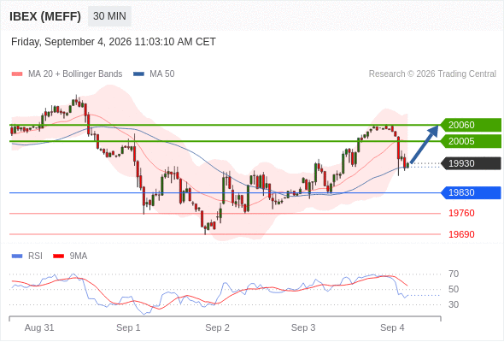
Task: Click the 19690 red support label
Action: pos(461,234)
